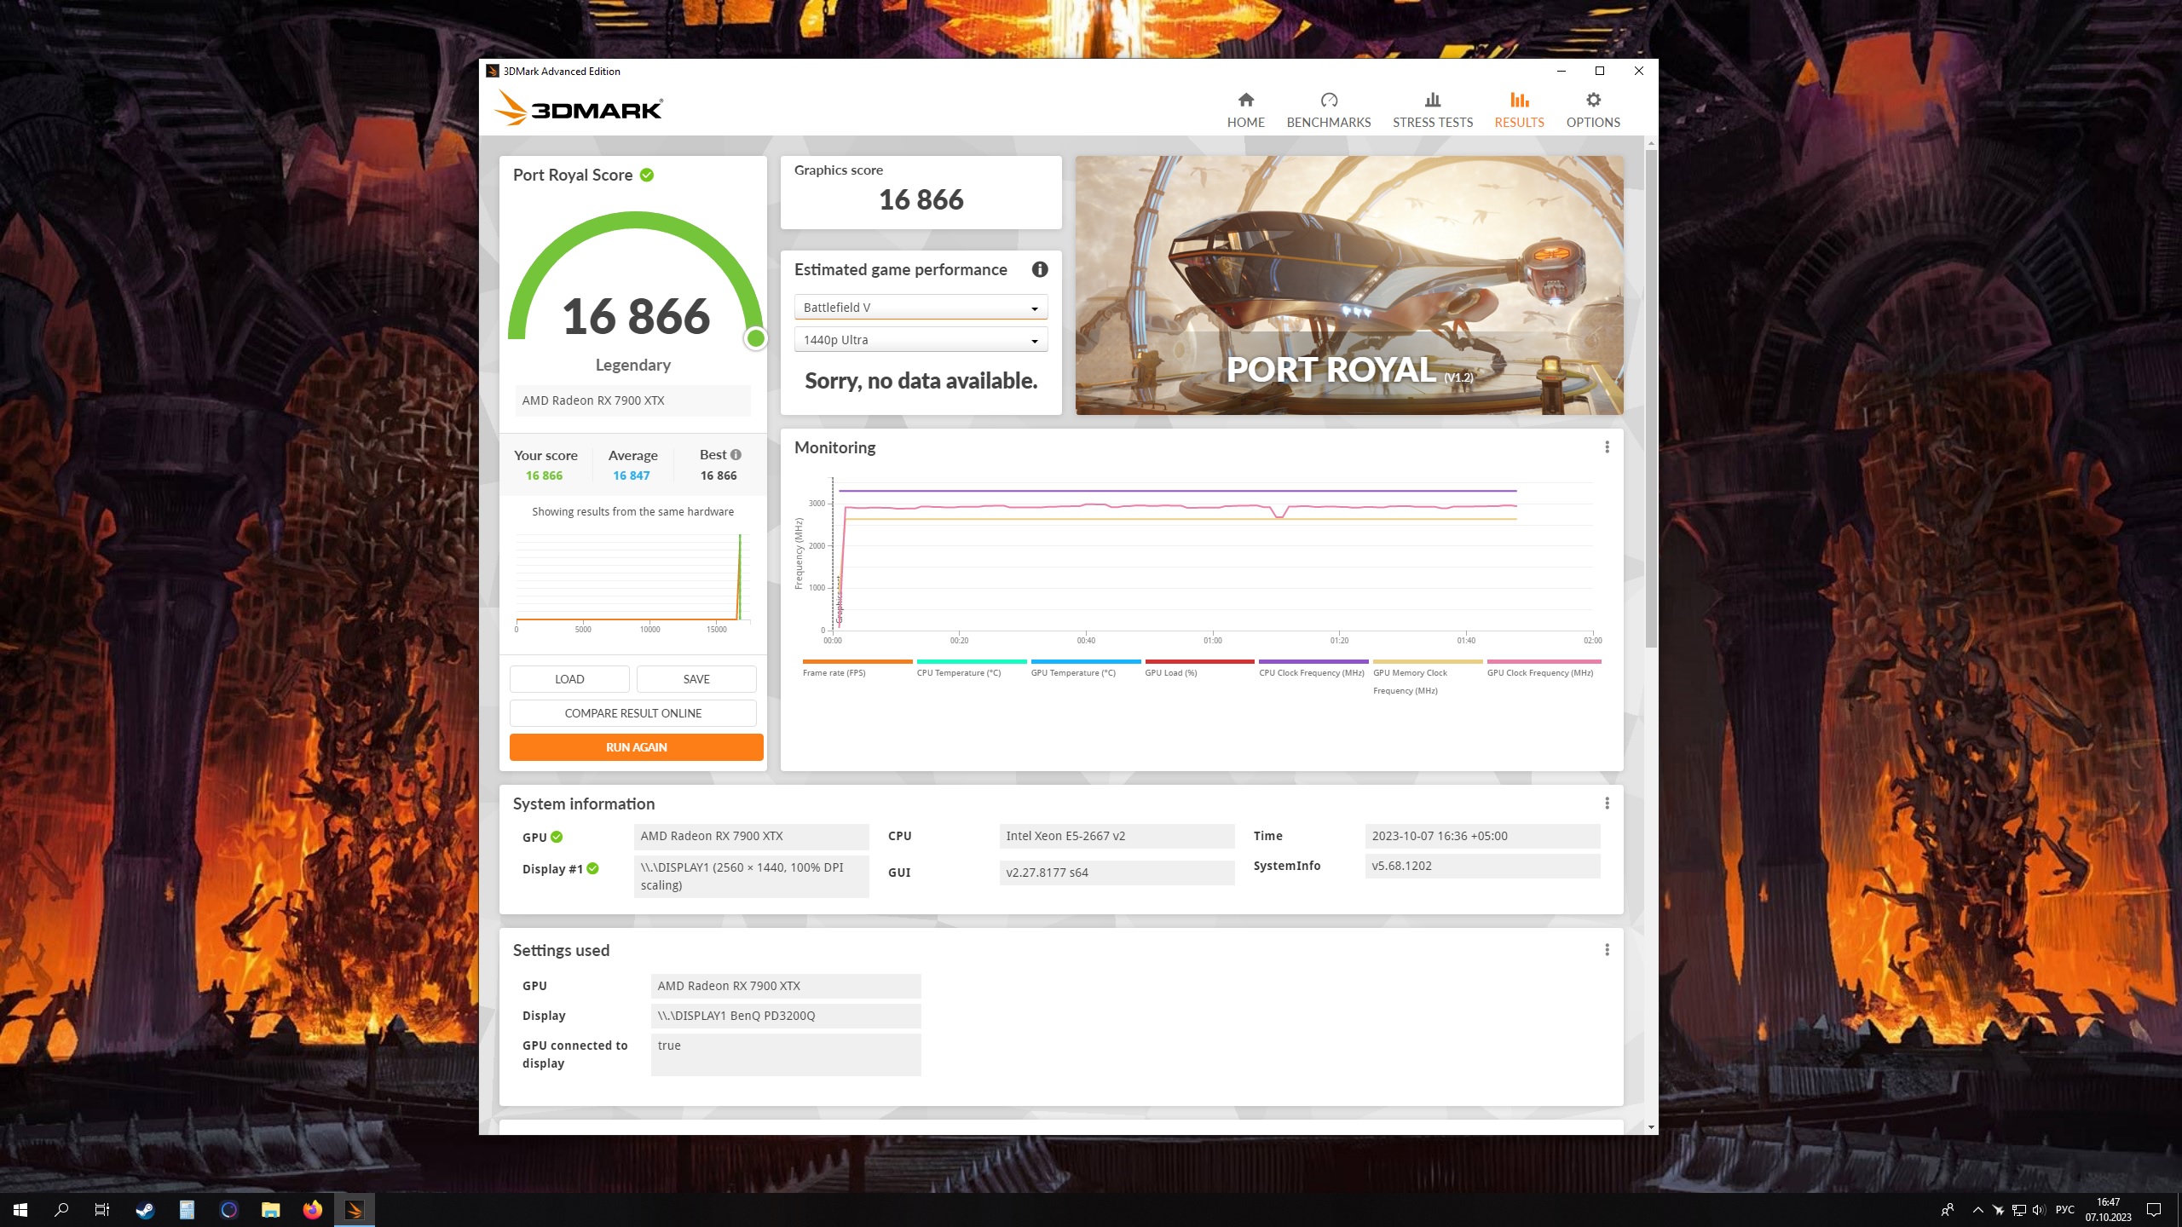Image resolution: width=2182 pixels, height=1227 pixels.
Task: Click info icon next to Estimated game performance
Action: coord(1039,270)
